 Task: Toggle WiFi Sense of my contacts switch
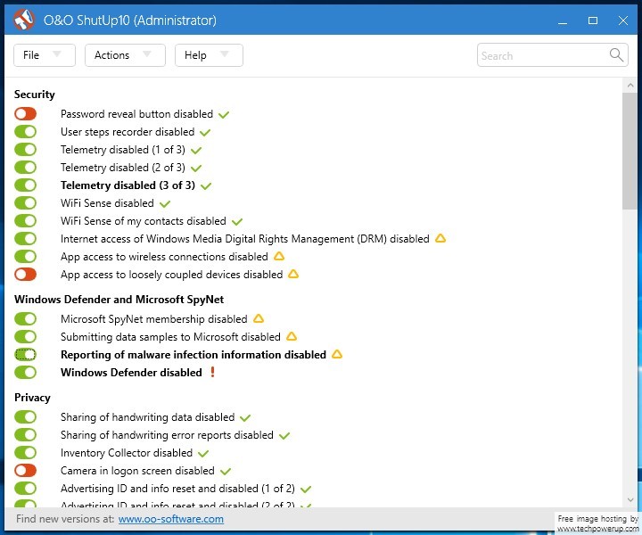(25, 221)
